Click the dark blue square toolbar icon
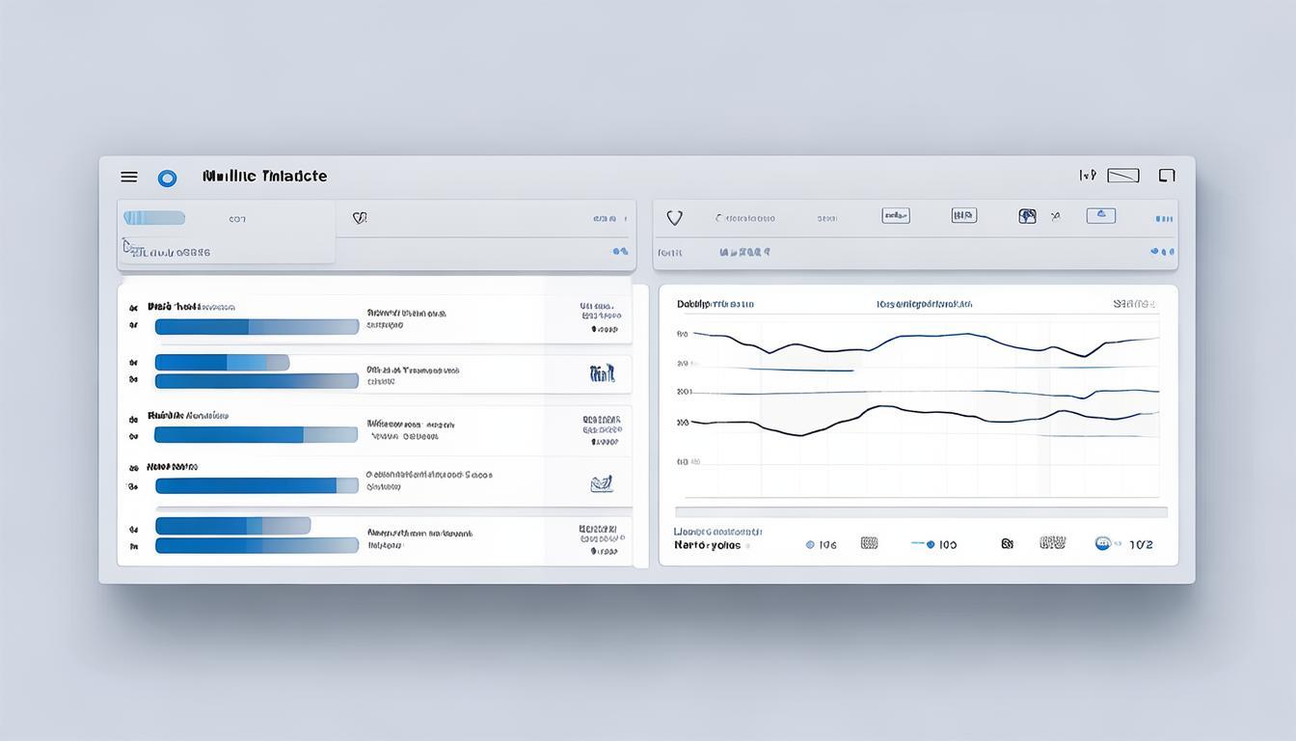 tap(1027, 216)
